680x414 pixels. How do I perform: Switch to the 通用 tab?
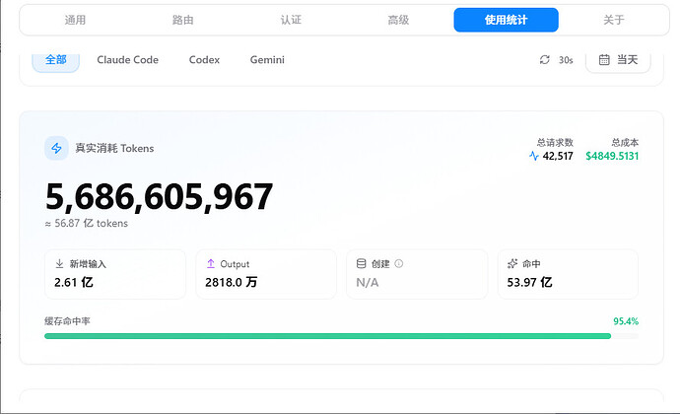75,20
